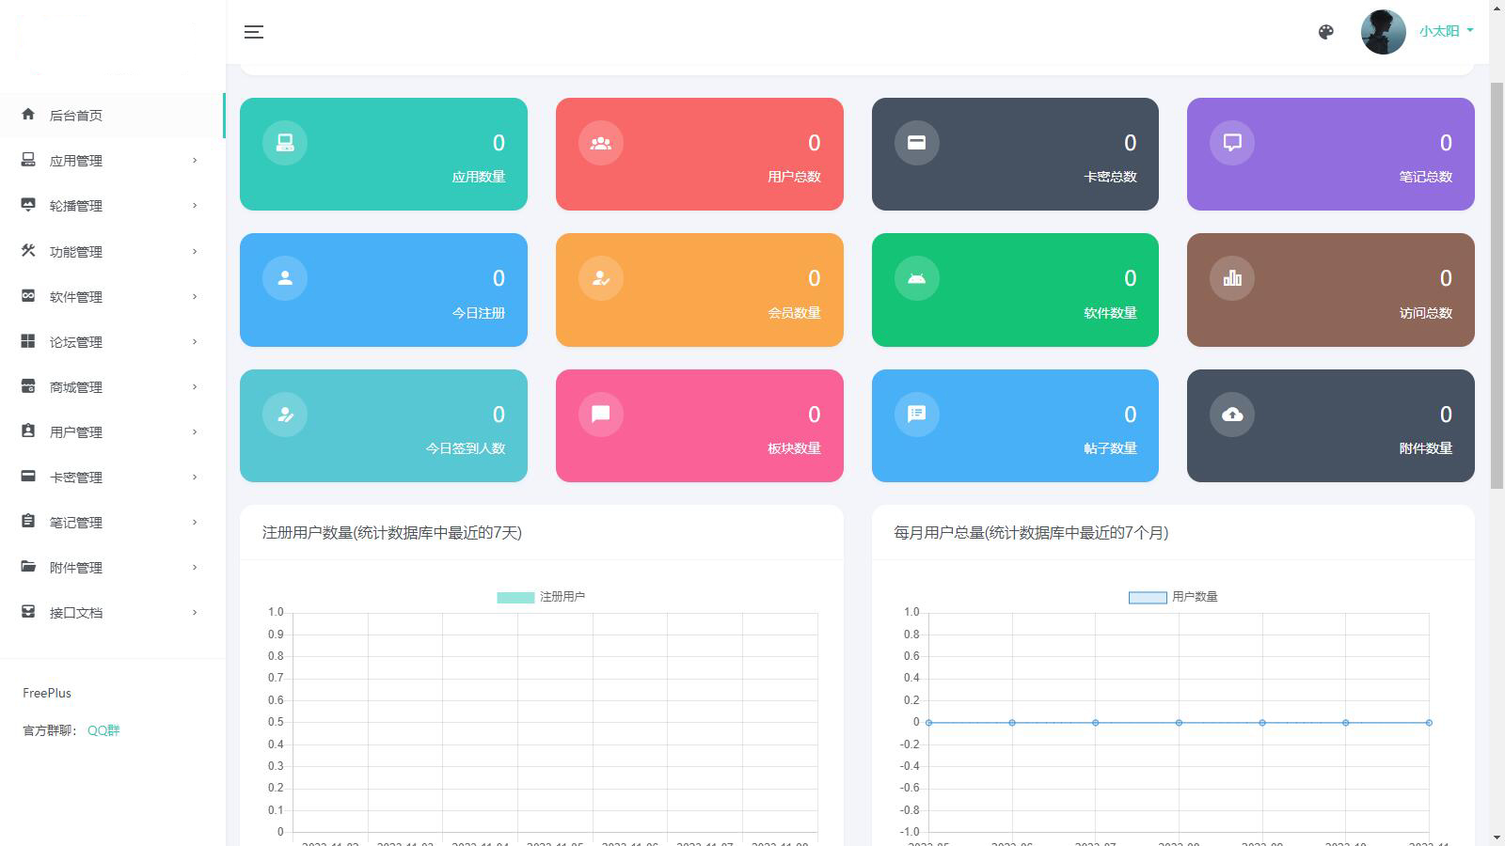Click the 附件数量 cloud upload icon
Screen dimensions: 1505x846
point(1231,415)
